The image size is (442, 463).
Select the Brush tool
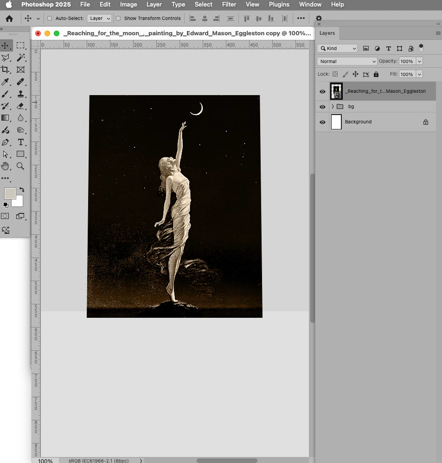pos(5,94)
